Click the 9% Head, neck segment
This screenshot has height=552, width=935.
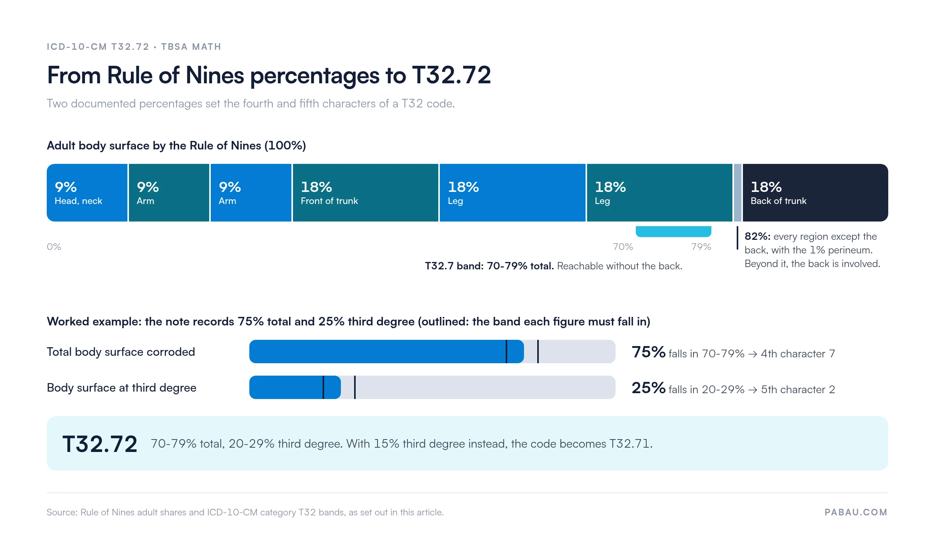[x=87, y=193]
